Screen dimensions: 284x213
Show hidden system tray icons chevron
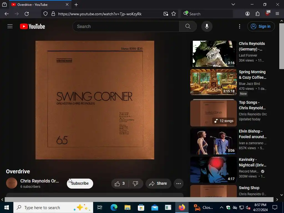coord(221,207)
